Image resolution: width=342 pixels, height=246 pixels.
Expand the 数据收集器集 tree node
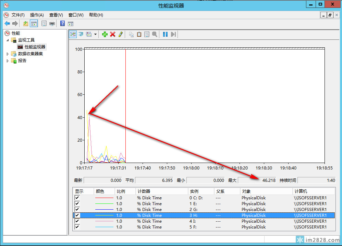click(8, 54)
